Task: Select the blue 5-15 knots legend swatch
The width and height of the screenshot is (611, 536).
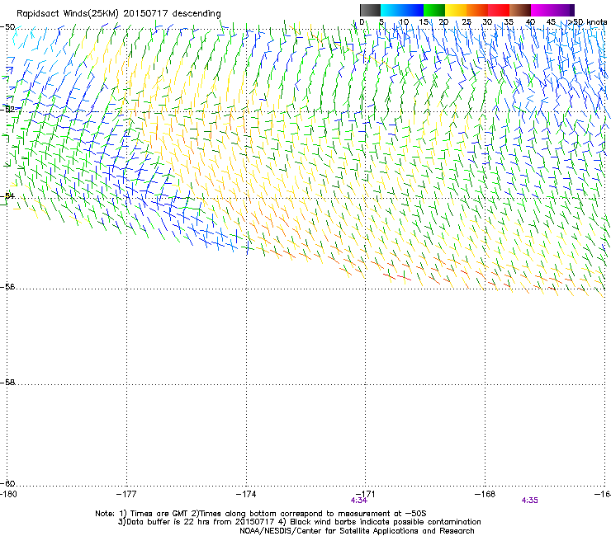Action: 402,10
